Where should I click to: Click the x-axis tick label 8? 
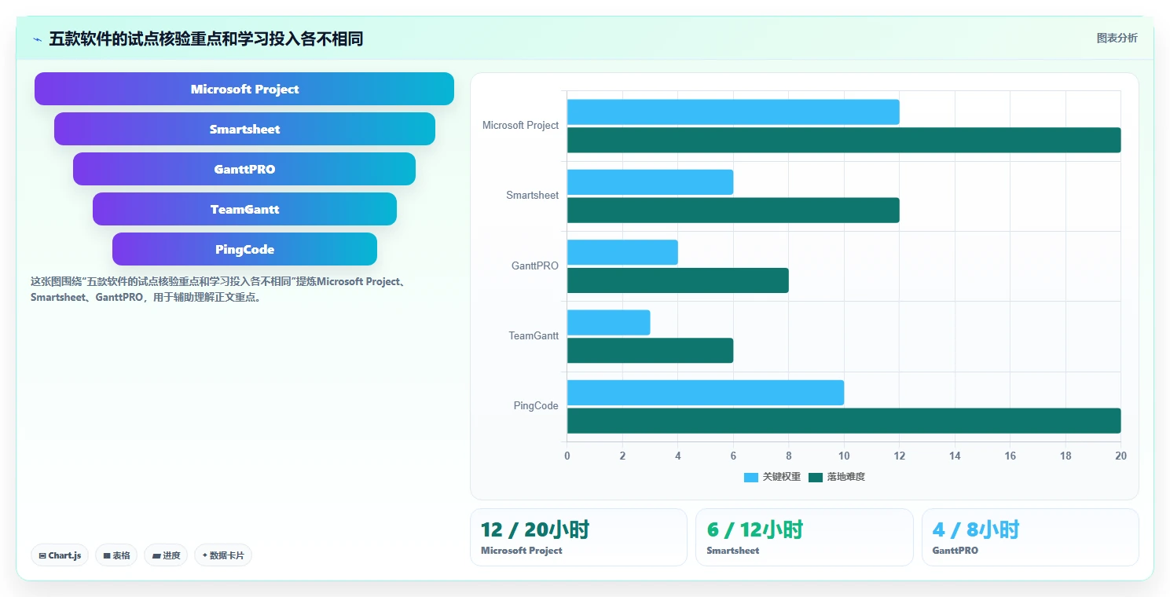click(x=788, y=456)
